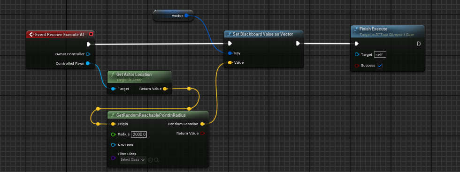Click the red delegate pin on Event Receive Execute AI

(91, 34)
